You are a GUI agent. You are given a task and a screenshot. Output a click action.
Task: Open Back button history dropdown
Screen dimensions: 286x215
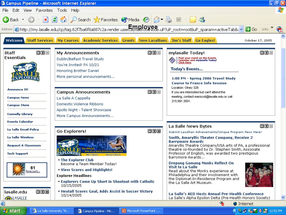23,20
